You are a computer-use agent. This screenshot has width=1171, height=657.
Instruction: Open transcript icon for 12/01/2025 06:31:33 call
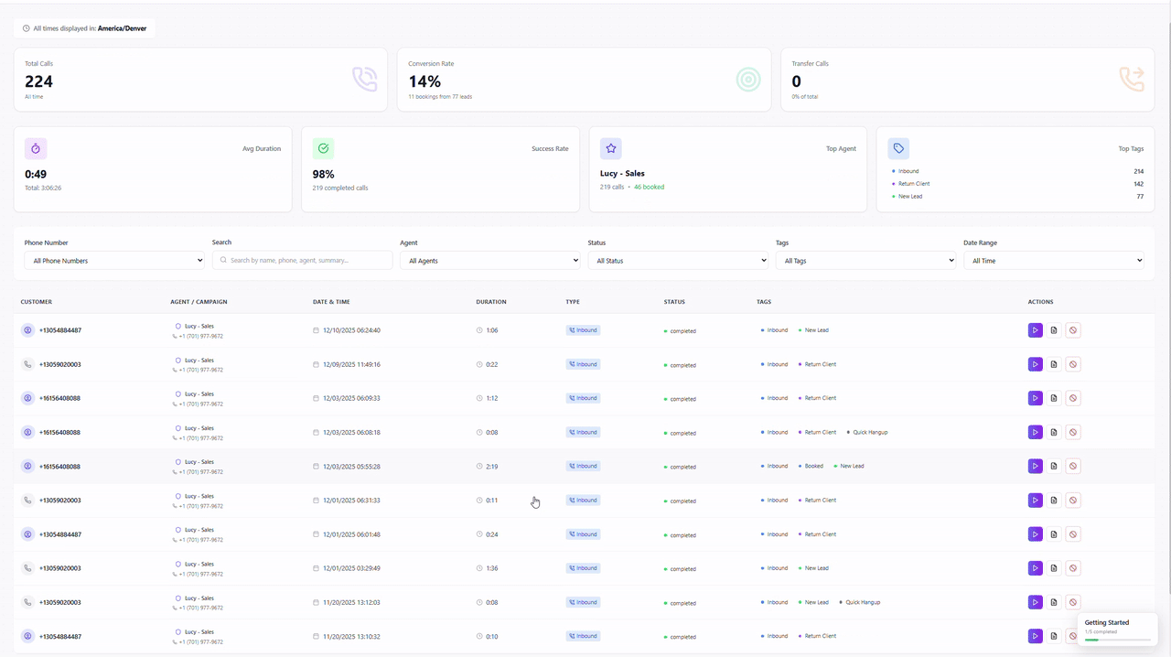[1054, 501]
